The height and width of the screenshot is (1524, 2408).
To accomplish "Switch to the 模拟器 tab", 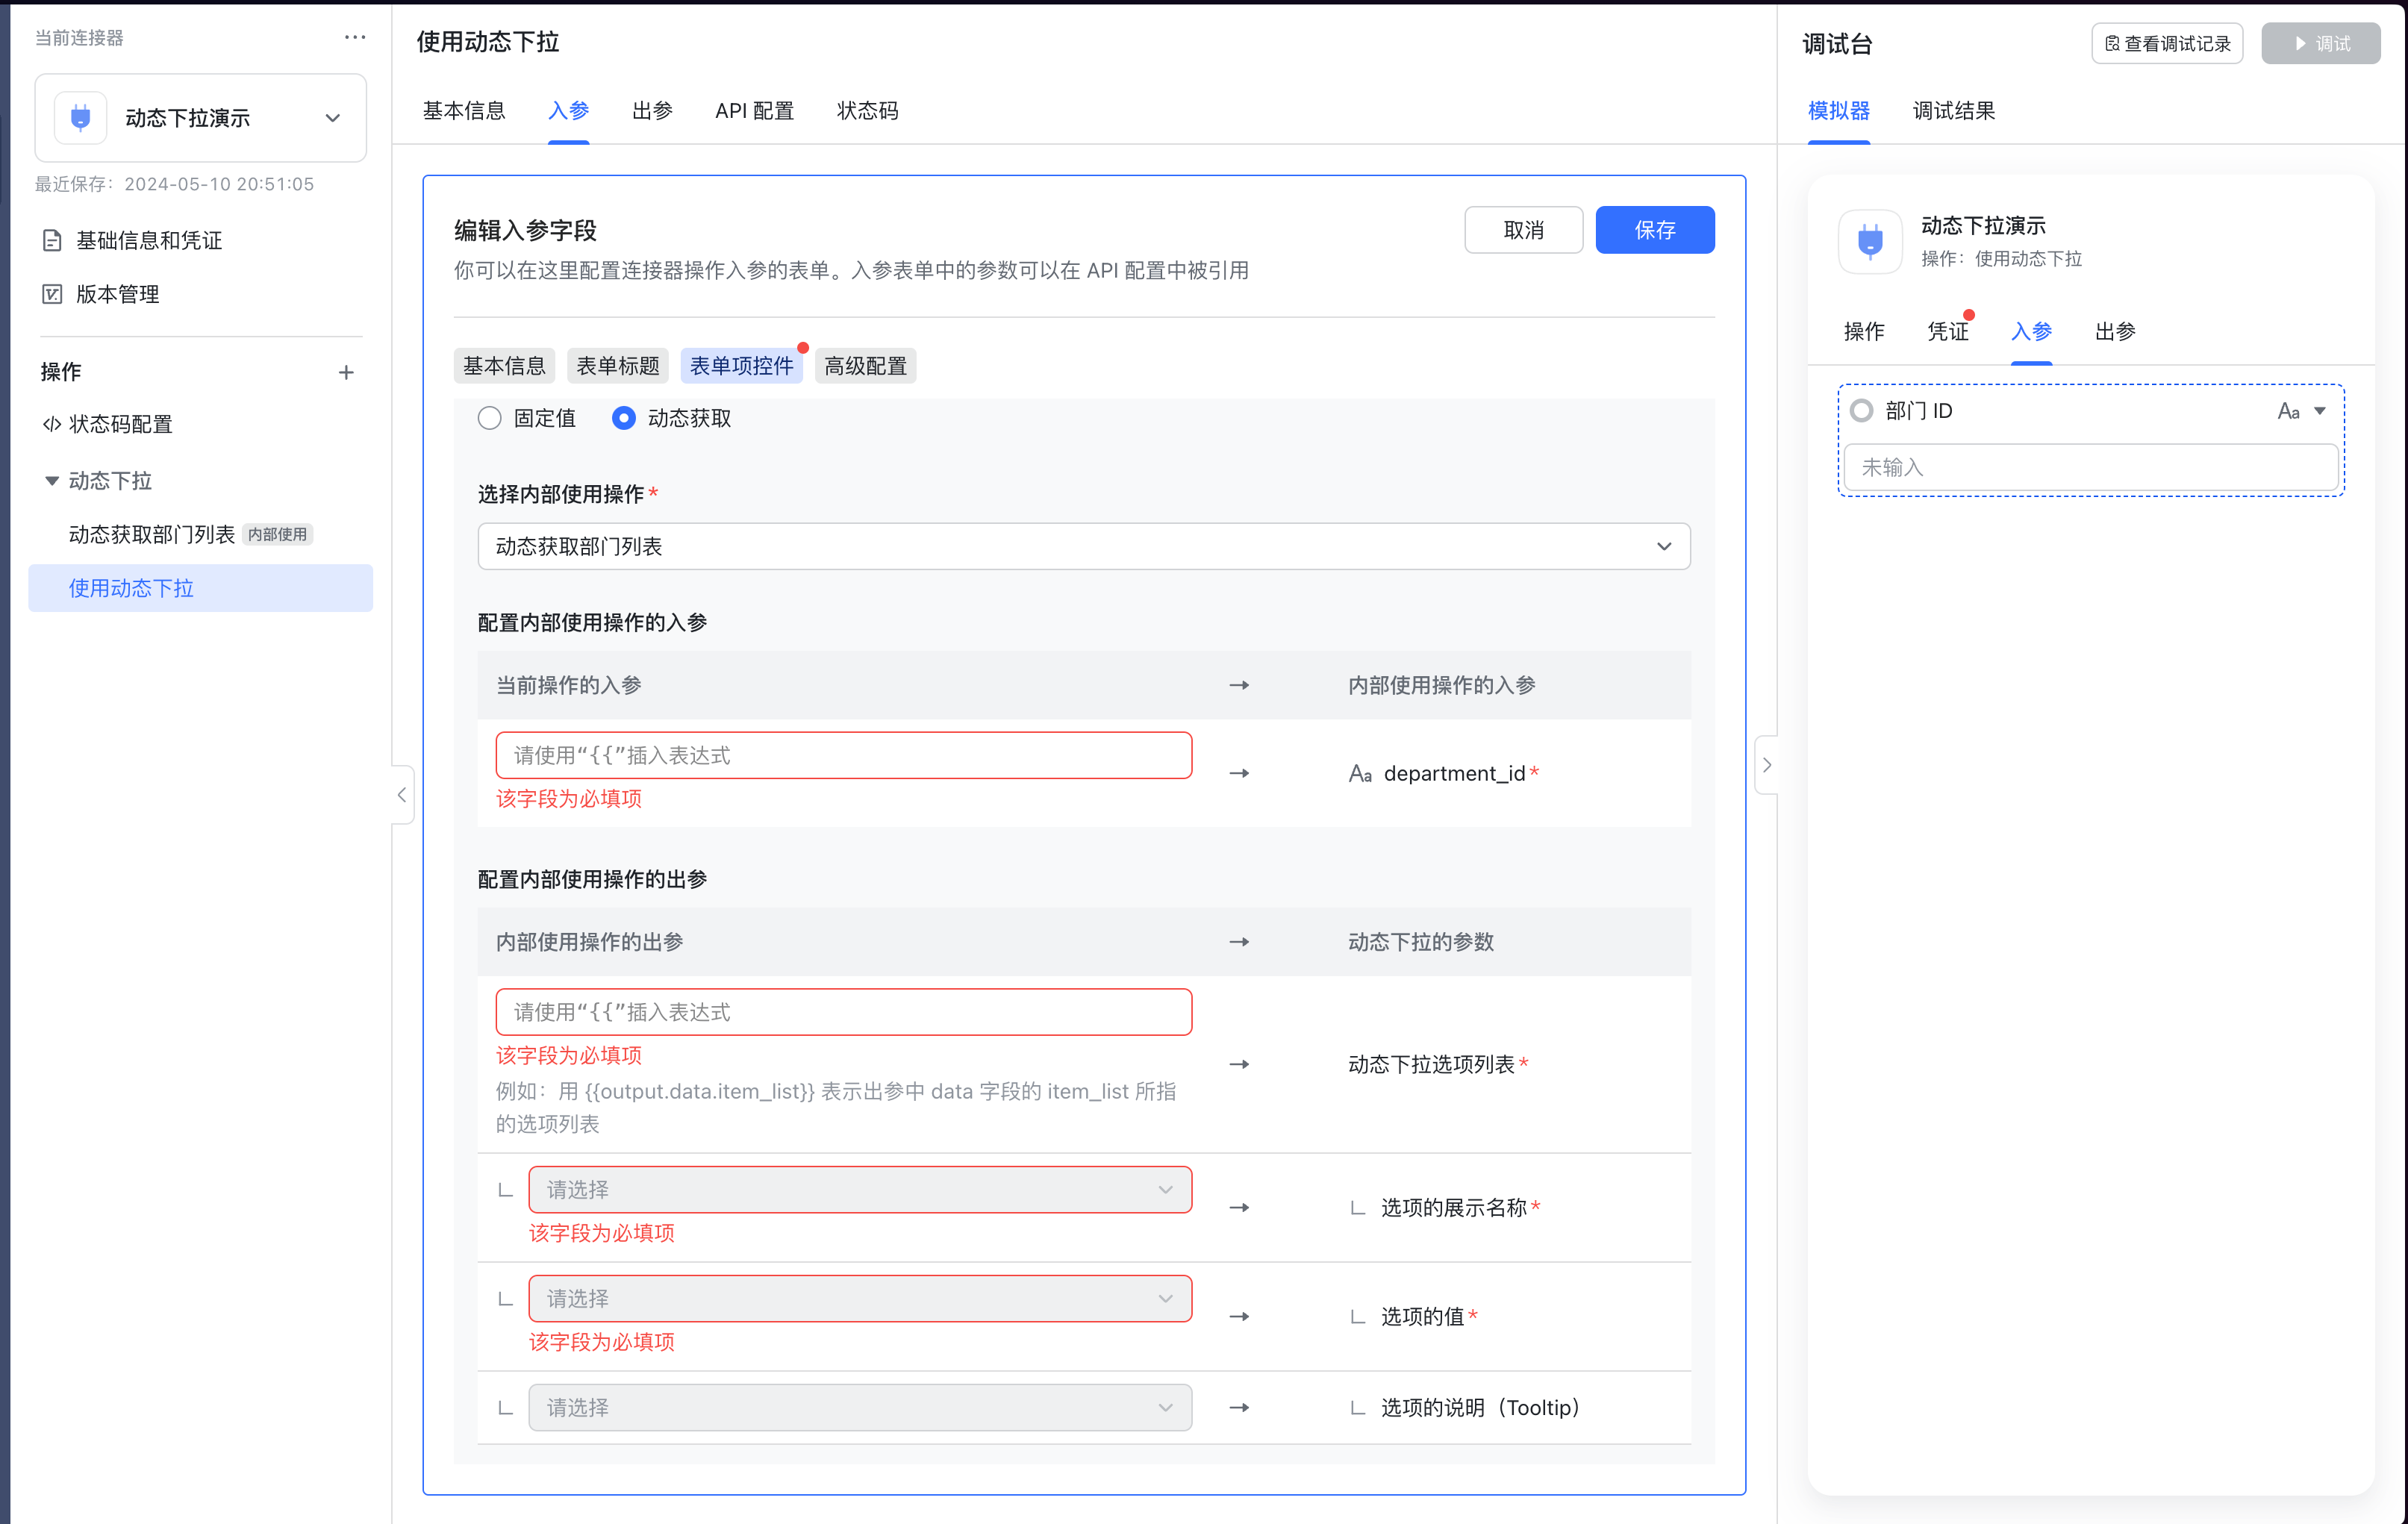I will coord(1839,111).
